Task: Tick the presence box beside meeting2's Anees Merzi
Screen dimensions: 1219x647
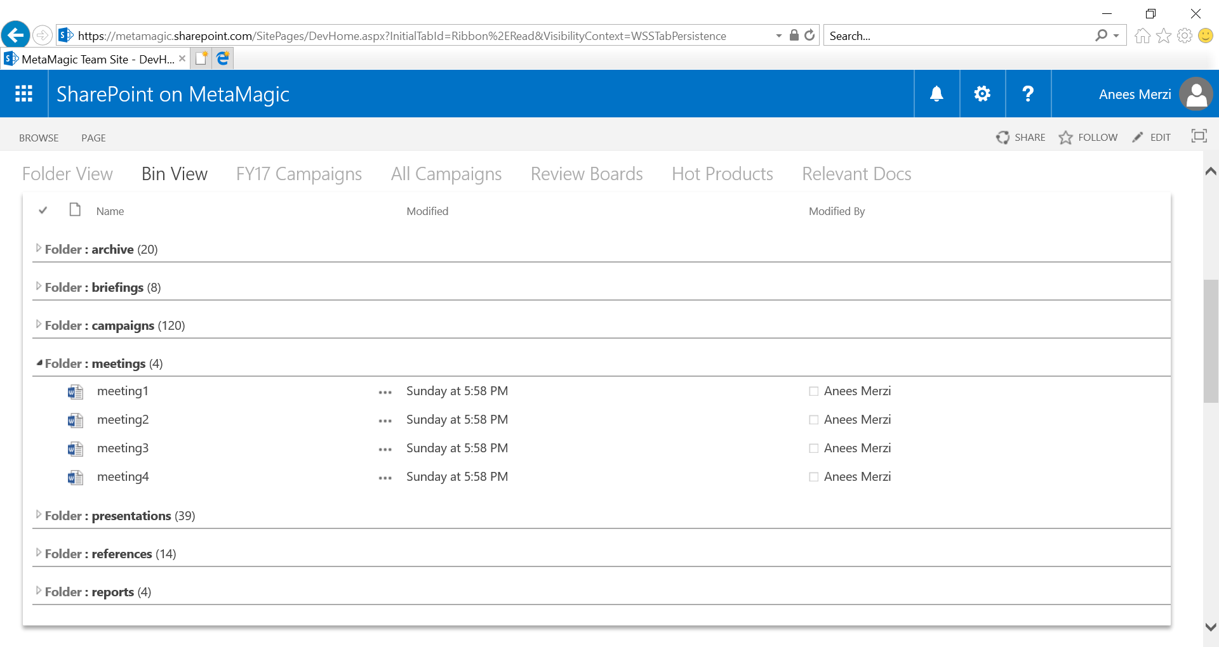Action: [x=813, y=420]
